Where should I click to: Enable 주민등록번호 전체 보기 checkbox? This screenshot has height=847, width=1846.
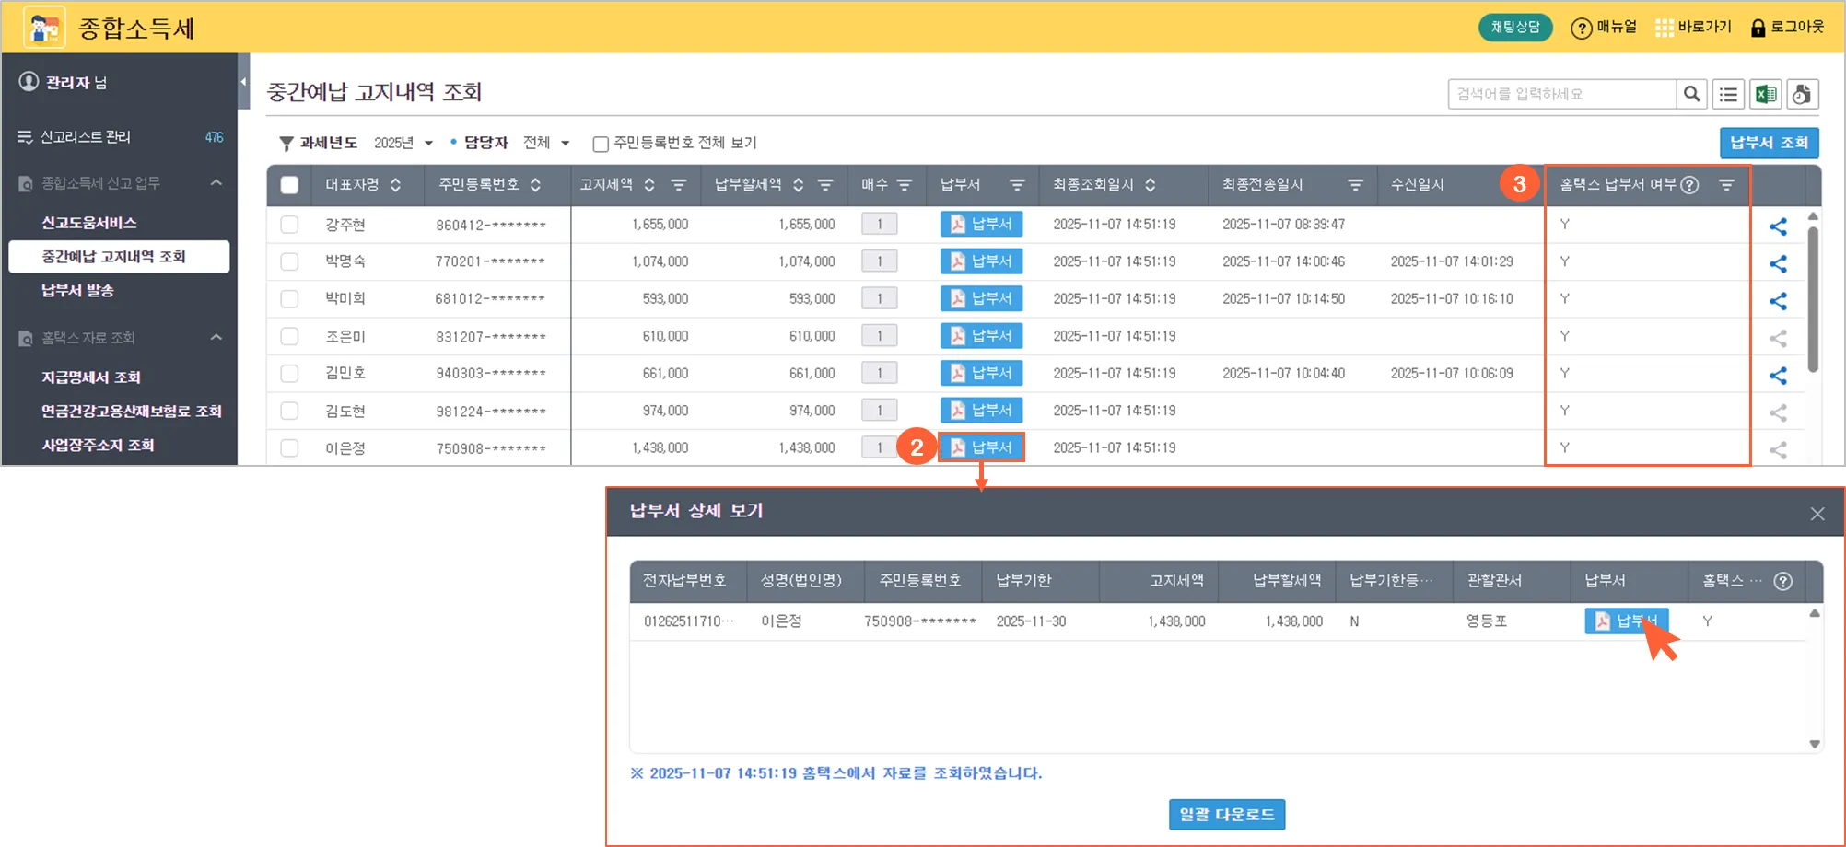pyautogui.click(x=601, y=144)
